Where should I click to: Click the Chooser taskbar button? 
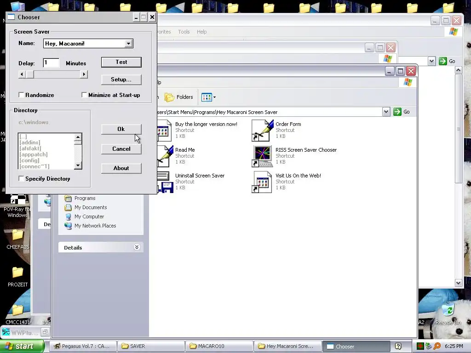click(x=356, y=346)
